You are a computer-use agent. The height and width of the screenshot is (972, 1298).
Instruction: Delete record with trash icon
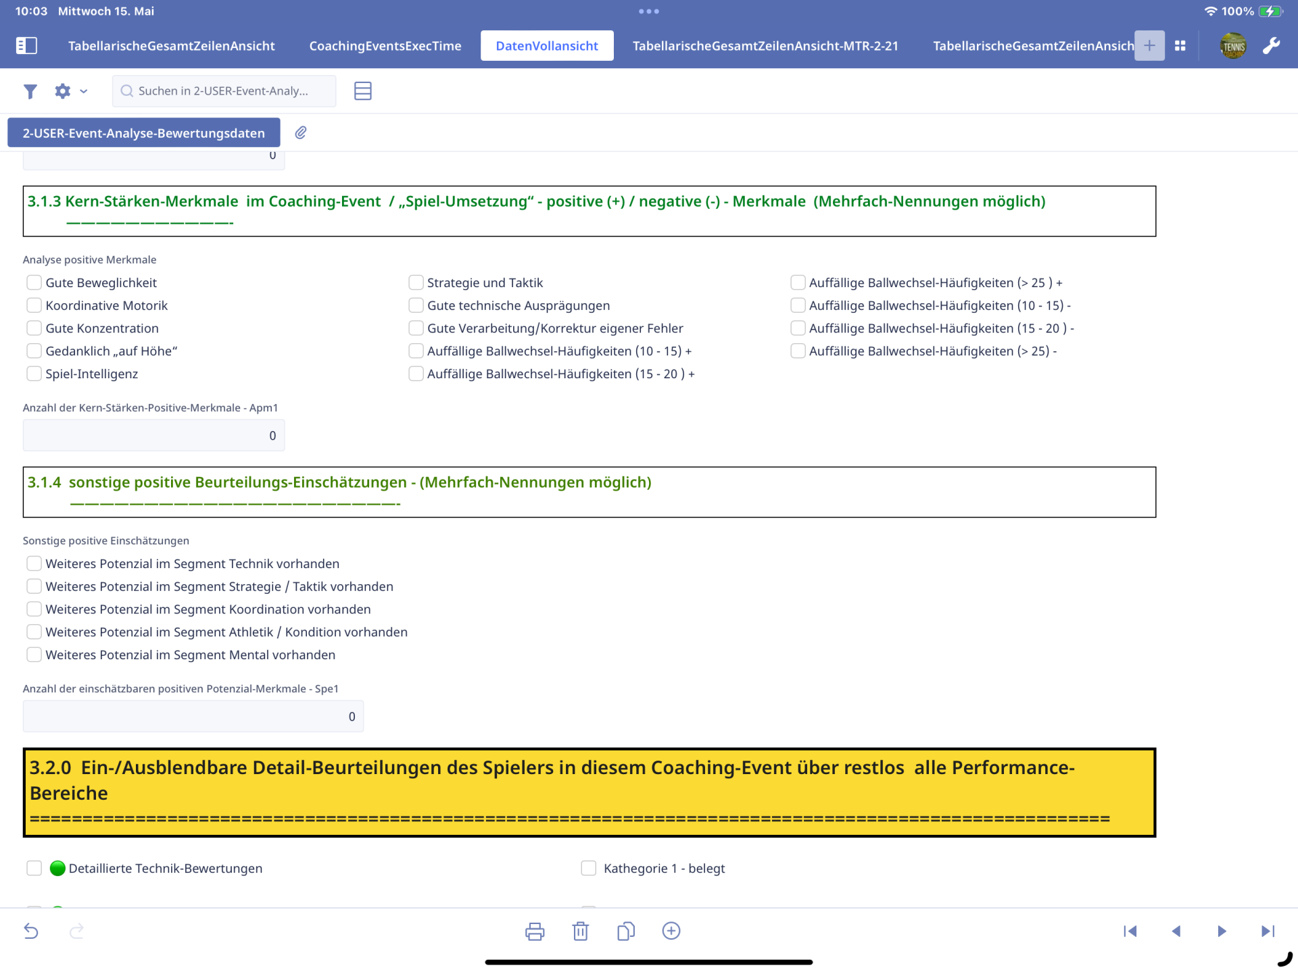(x=580, y=931)
